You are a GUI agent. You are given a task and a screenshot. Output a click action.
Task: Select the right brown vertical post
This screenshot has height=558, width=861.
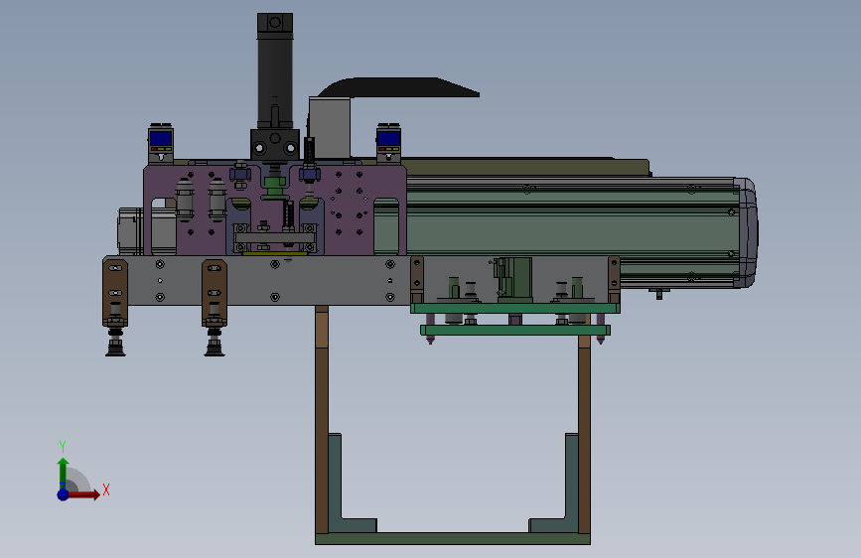(584, 434)
